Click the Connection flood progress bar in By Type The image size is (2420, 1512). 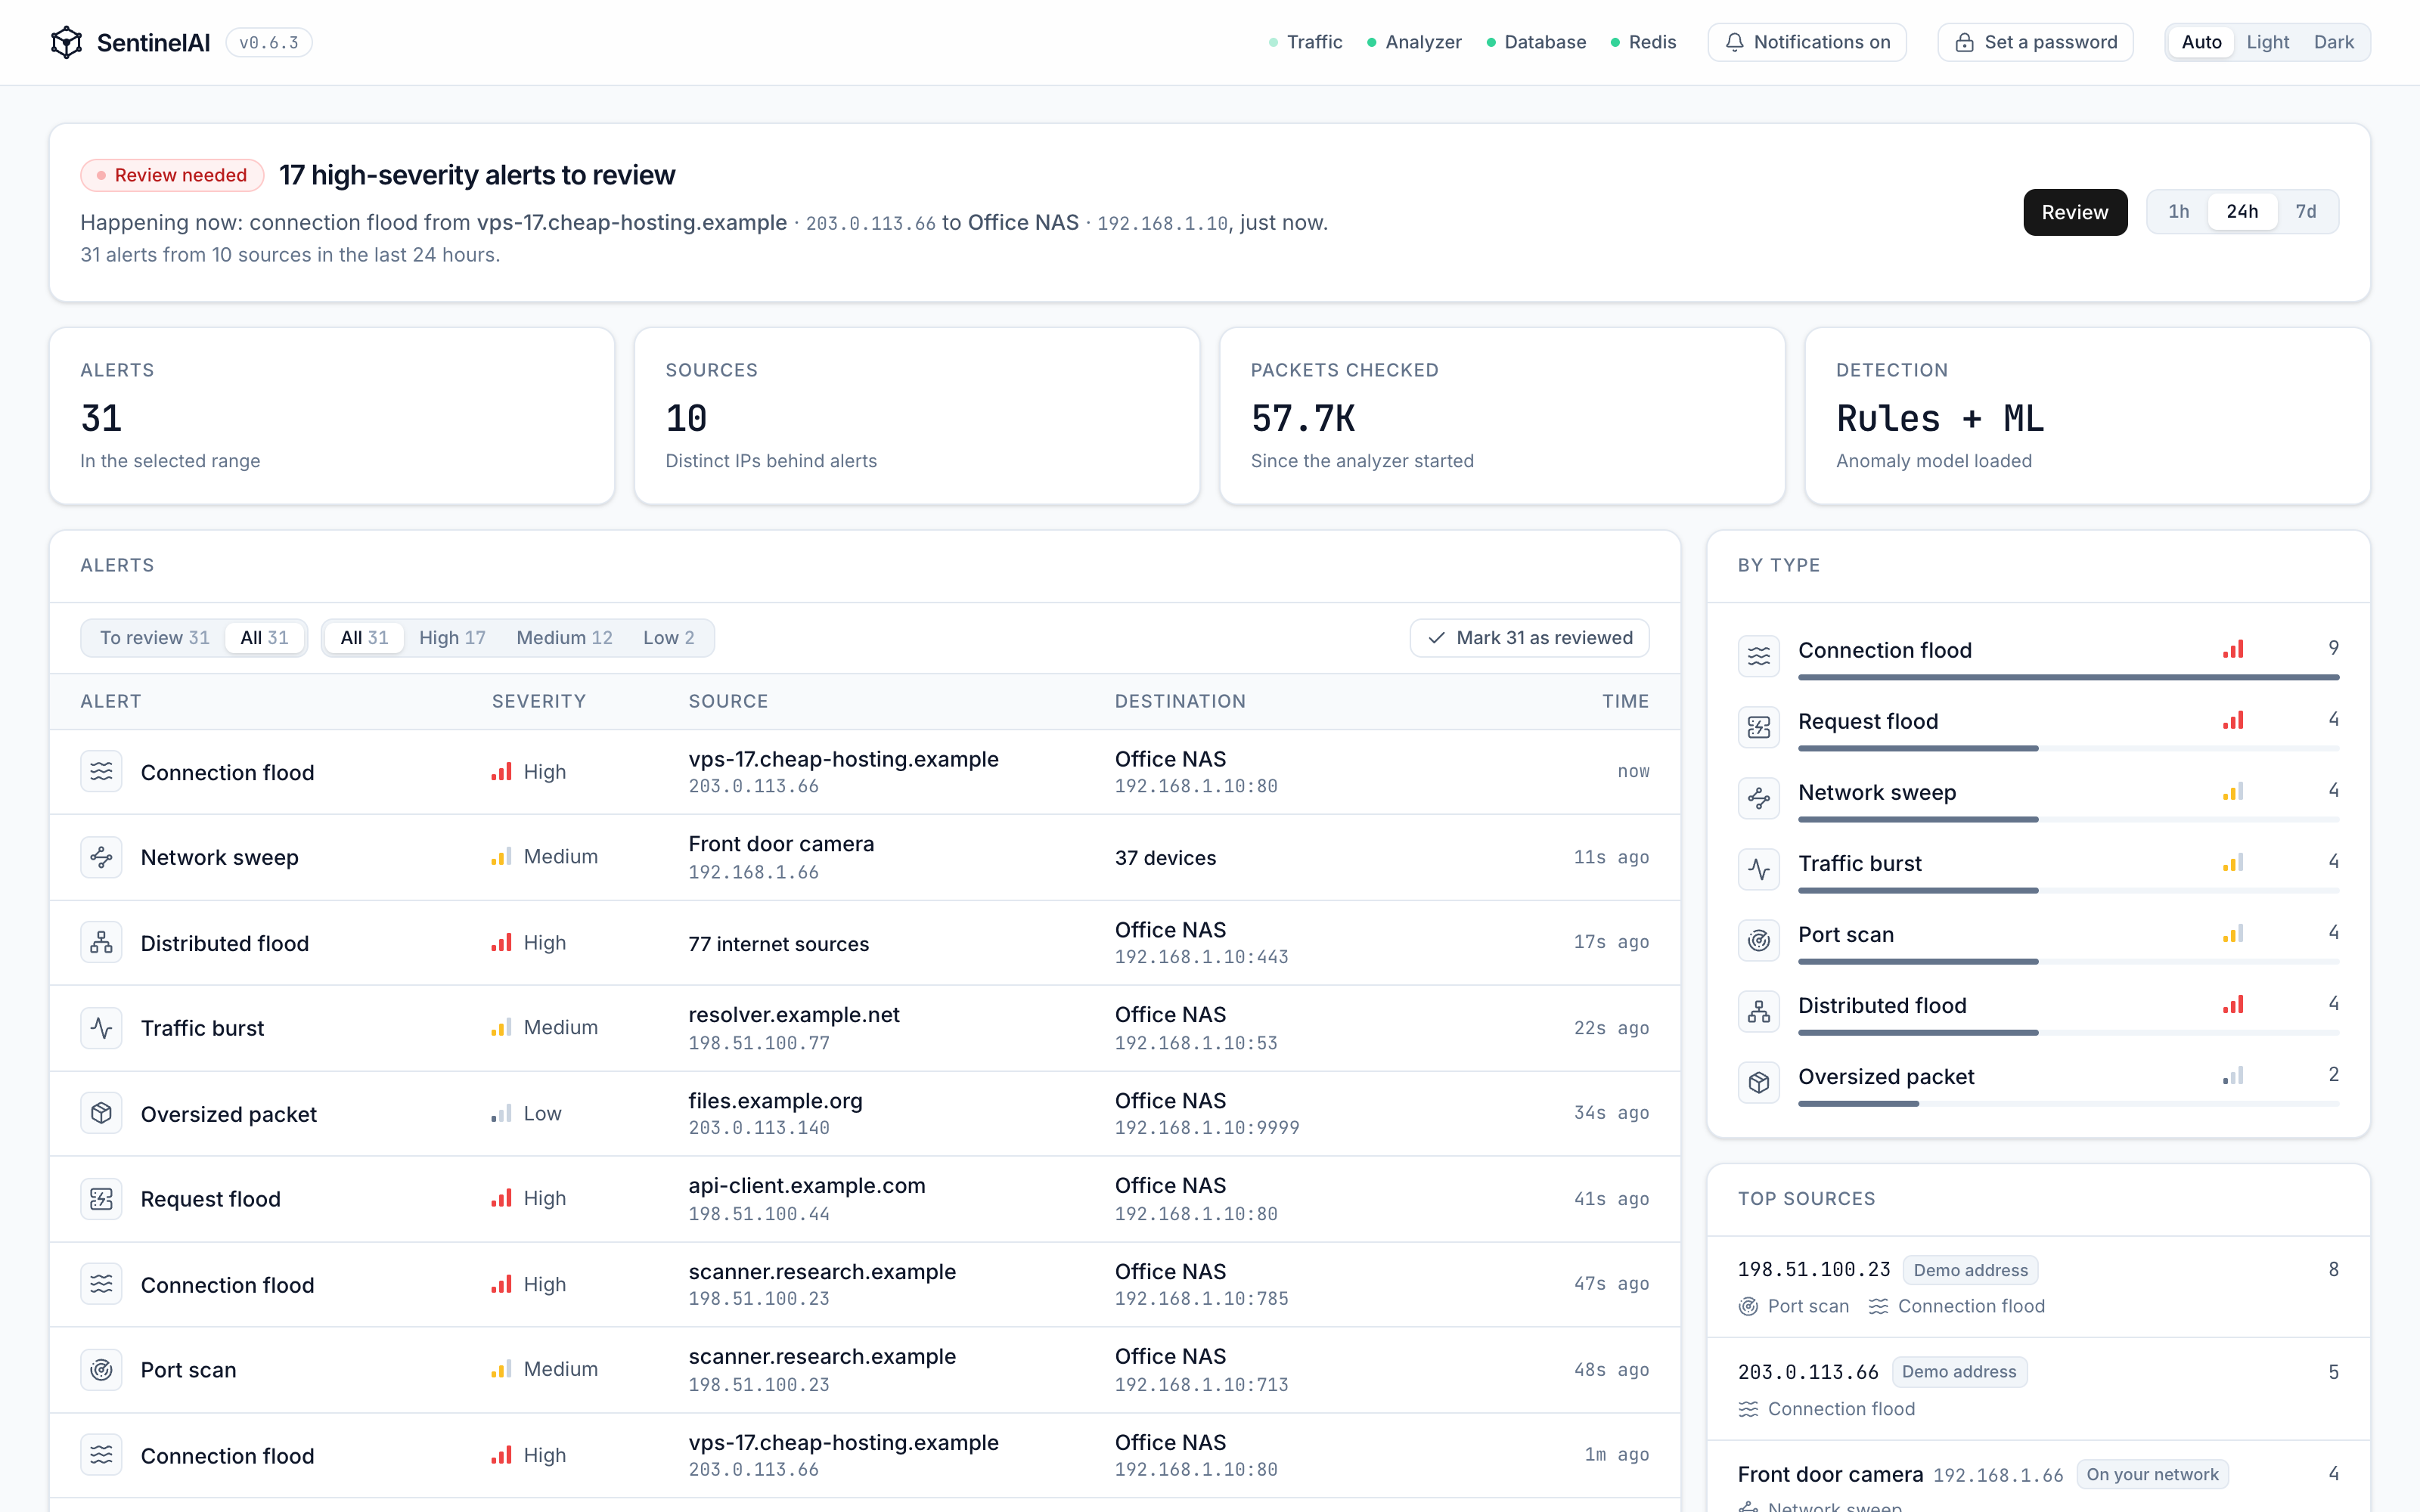pyautogui.click(x=2068, y=678)
